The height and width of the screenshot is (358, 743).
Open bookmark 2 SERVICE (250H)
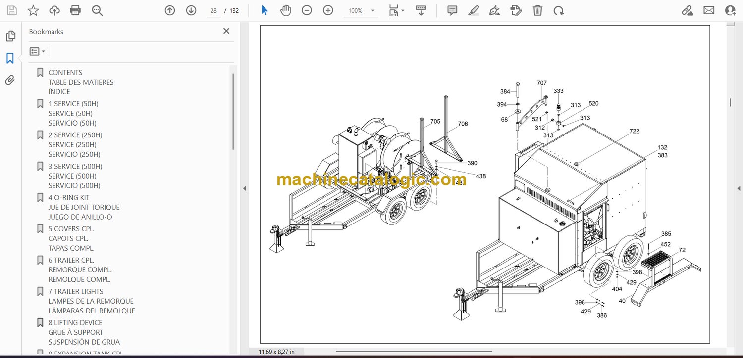coord(75,144)
